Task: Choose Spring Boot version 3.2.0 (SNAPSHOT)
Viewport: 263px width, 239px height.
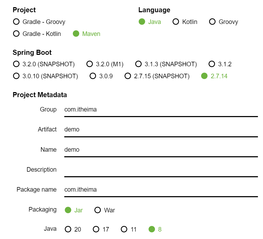Action: [15, 64]
